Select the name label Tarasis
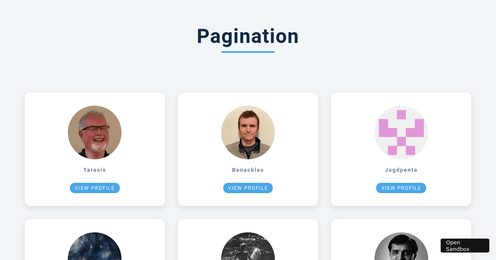 click(95, 170)
